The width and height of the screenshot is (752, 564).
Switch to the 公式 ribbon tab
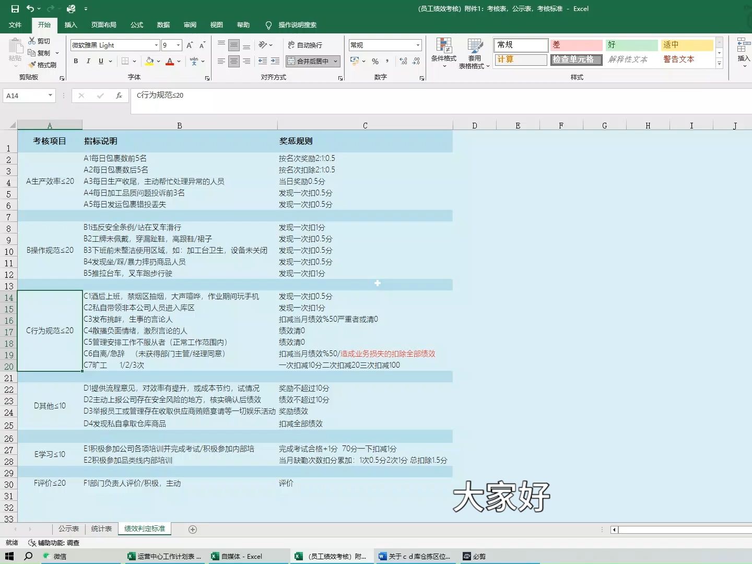pyautogui.click(x=137, y=25)
